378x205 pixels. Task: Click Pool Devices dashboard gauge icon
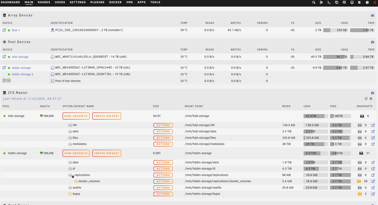(x=372, y=42)
